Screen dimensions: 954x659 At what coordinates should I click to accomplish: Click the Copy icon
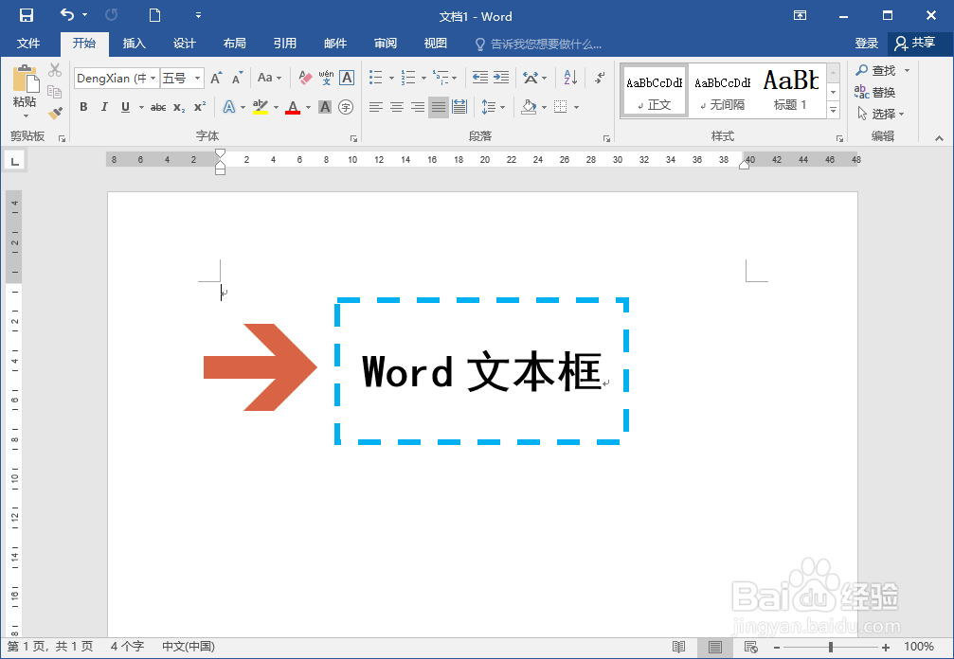[x=55, y=92]
